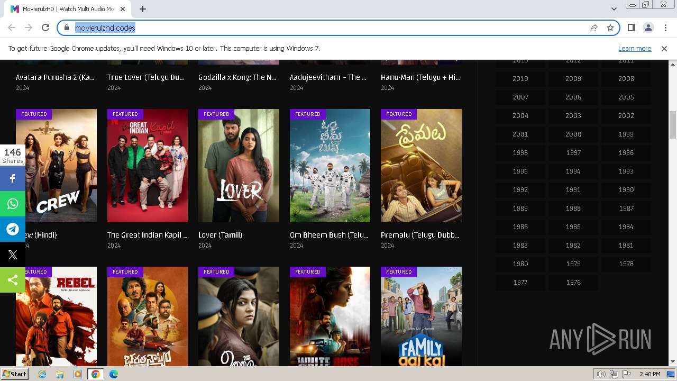The height and width of the screenshot is (381, 677).
Task: Open the green ShareThis more-options icon
Action: point(13,280)
